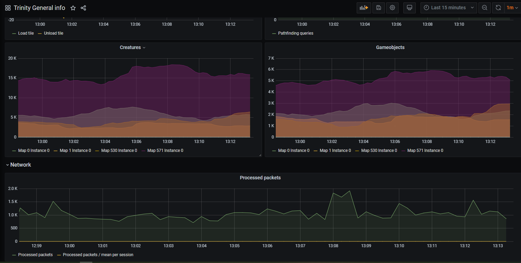Click the dashboard grid icon beside the title
521x263 pixels.
pos(8,8)
